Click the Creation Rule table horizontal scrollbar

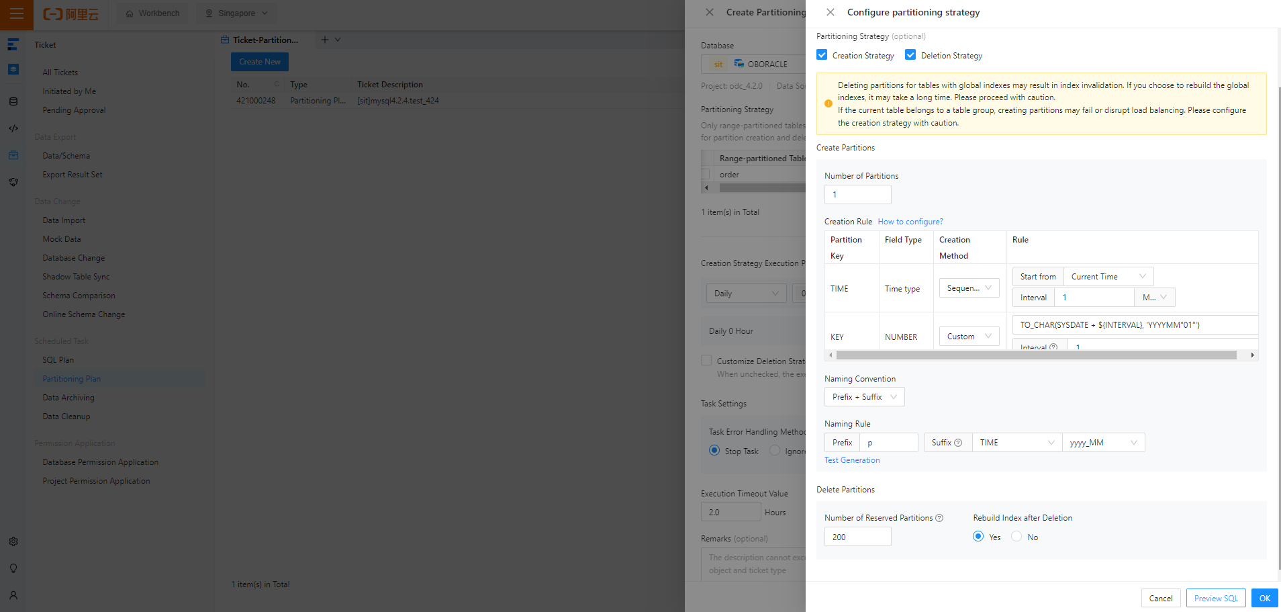tap(1036, 355)
